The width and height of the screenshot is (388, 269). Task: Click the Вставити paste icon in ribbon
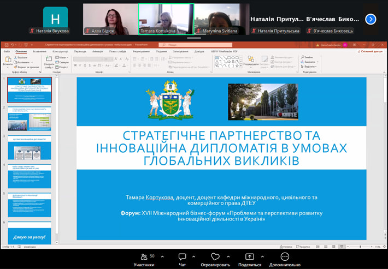(x=7, y=61)
